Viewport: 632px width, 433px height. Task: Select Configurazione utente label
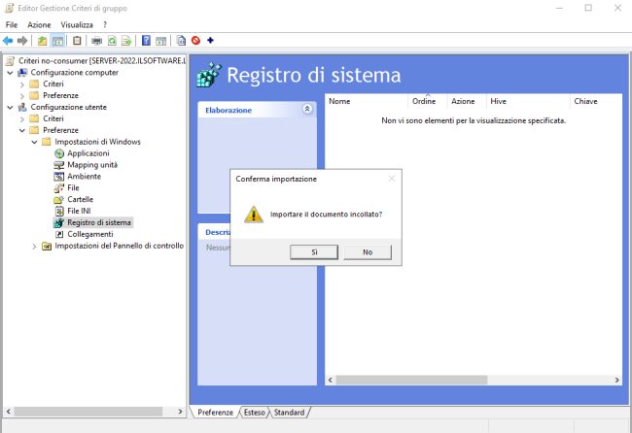click(x=68, y=108)
